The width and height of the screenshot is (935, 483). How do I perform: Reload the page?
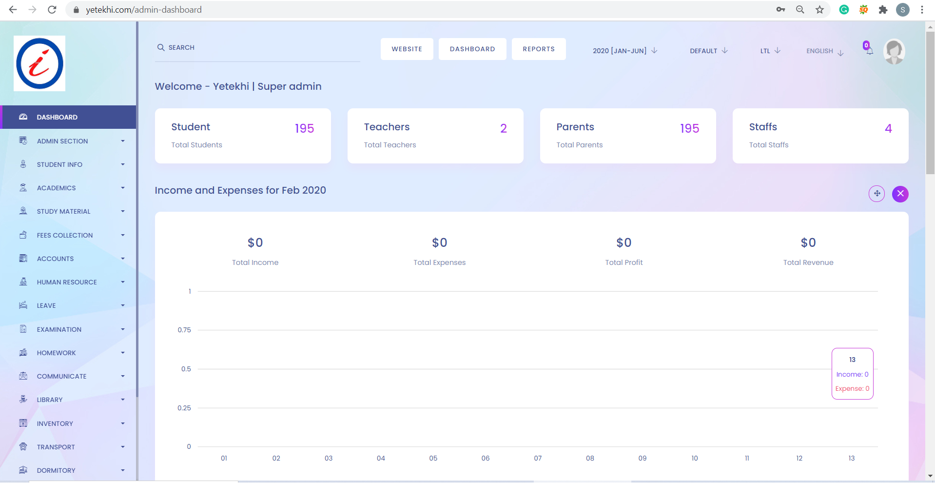[52, 10]
